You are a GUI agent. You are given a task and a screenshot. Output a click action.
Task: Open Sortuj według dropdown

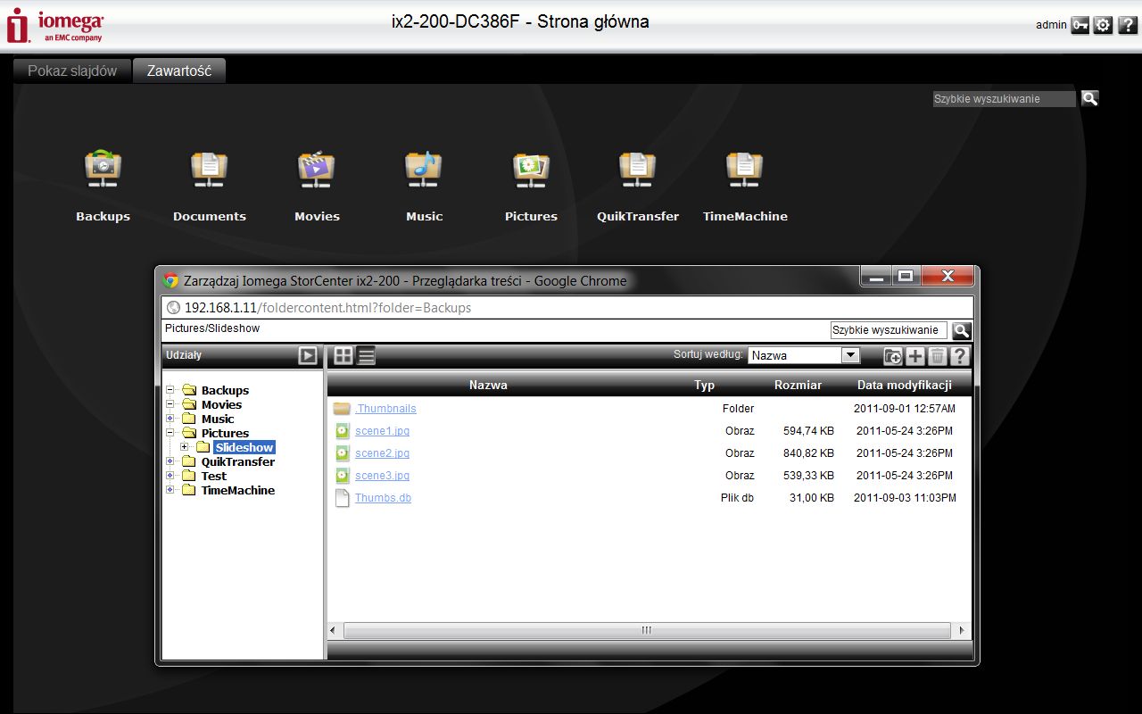[804, 355]
